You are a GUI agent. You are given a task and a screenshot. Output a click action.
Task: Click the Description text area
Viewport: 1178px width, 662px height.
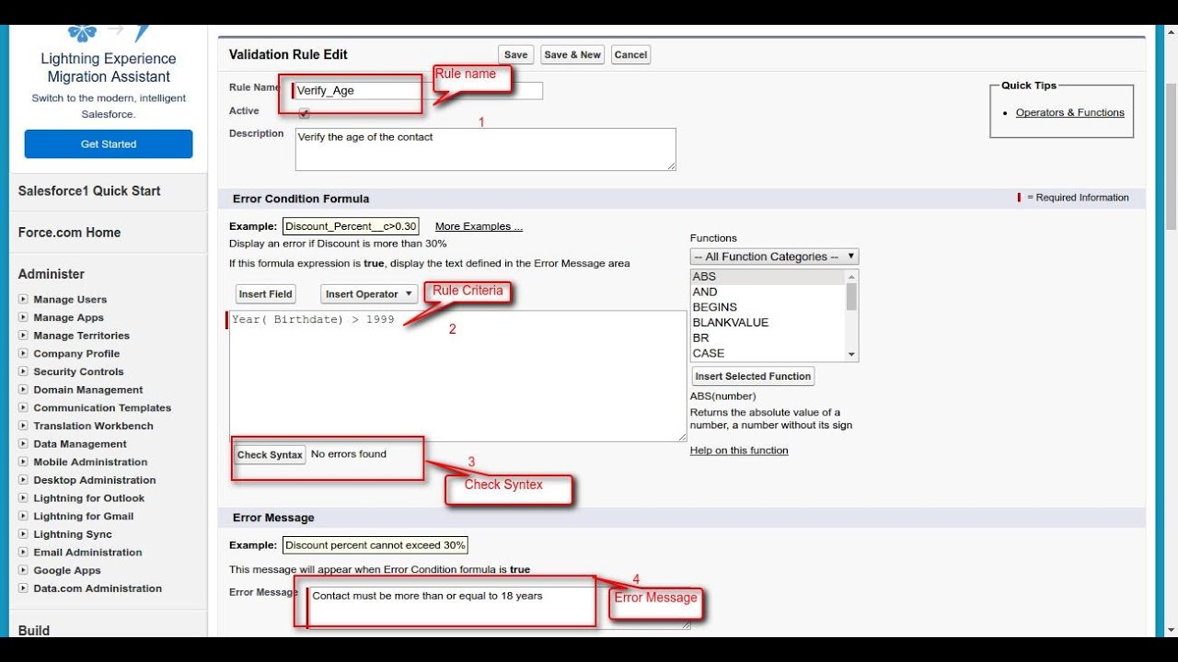click(x=485, y=149)
